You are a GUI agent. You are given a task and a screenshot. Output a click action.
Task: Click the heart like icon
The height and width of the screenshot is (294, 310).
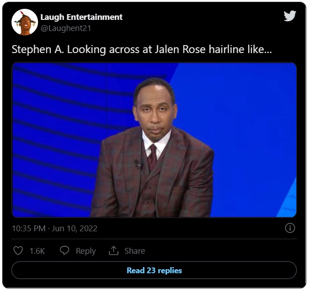coord(18,251)
